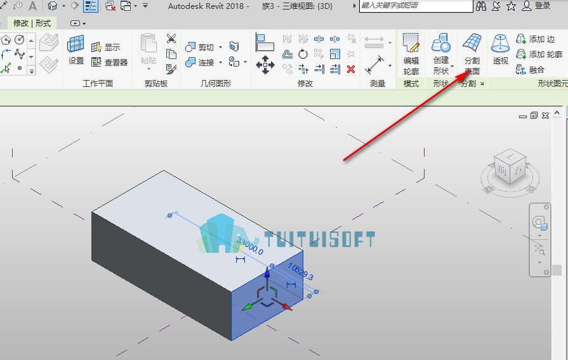This screenshot has height=360, width=568.
Task: Click the Close Hidden Windows icon
Action: [110, 6]
